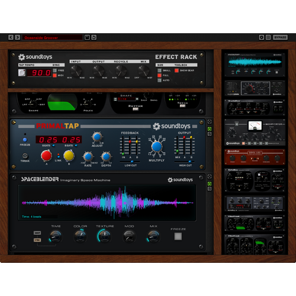This screenshot has height=296, width=296.
Task: Click the SpaceBlender Mod knob
Action: tap(129, 236)
